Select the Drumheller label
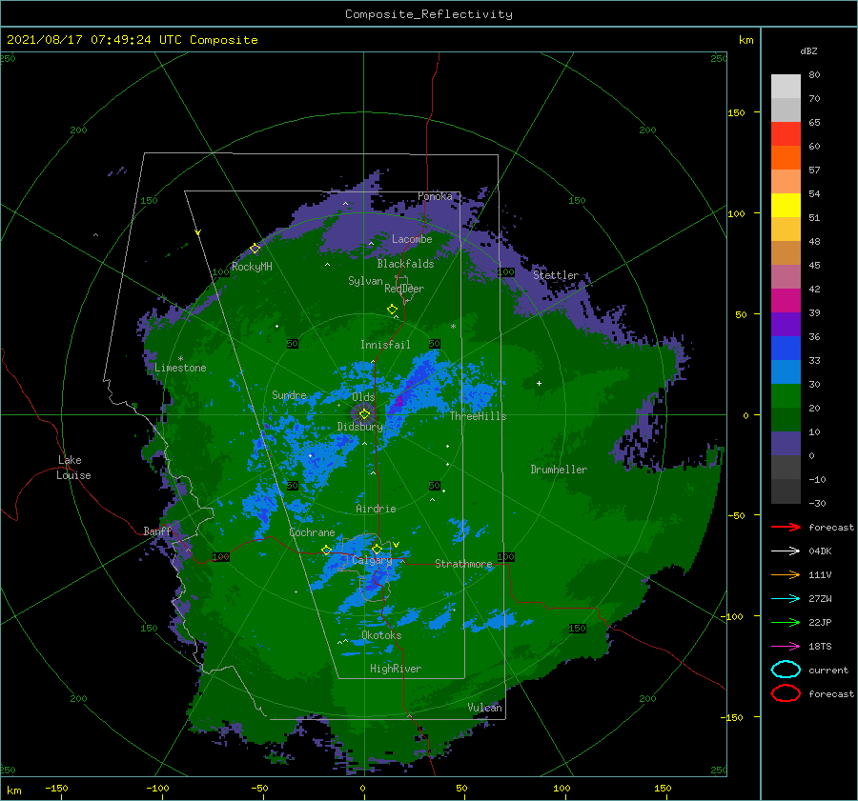The image size is (858, 801). (559, 470)
